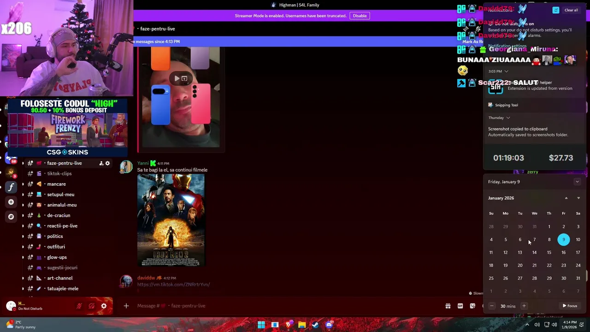Select January 15 on the calendar
The height and width of the screenshot is (332, 590).
point(549,252)
